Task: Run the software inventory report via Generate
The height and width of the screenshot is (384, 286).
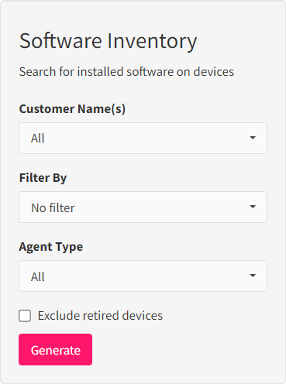Action: (55, 349)
